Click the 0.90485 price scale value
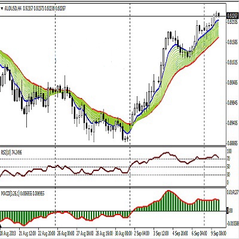Image resolution: width=239 pixels, height=239 pixels. click(x=232, y=82)
